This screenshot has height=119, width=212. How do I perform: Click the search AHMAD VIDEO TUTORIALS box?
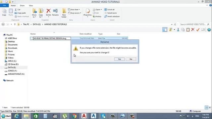click(194, 24)
